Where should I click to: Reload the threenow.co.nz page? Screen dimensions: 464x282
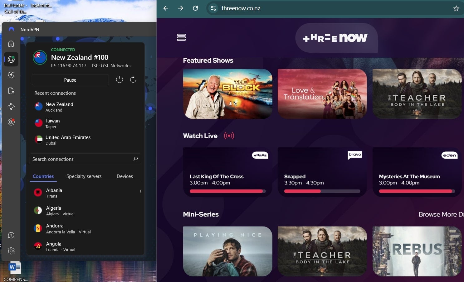click(195, 8)
